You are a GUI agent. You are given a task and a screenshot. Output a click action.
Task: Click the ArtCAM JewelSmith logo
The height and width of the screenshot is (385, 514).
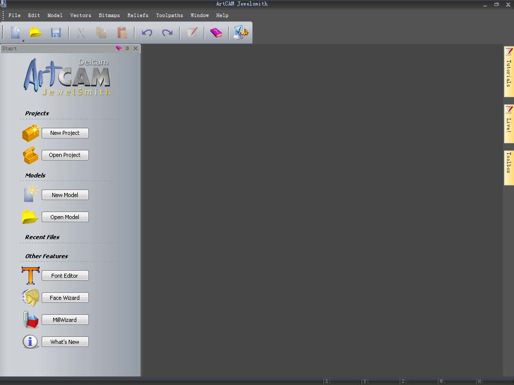tap(68, 77)
